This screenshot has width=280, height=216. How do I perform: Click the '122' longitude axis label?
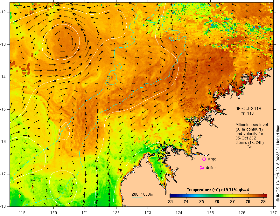(116, 213)
